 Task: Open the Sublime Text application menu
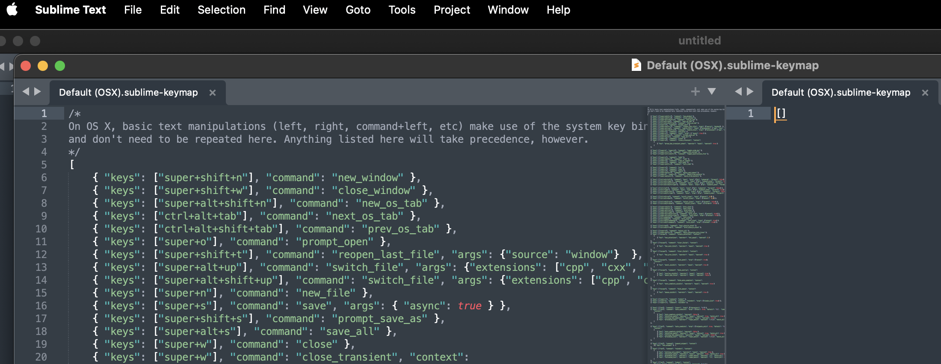click(x=70, y=10)
